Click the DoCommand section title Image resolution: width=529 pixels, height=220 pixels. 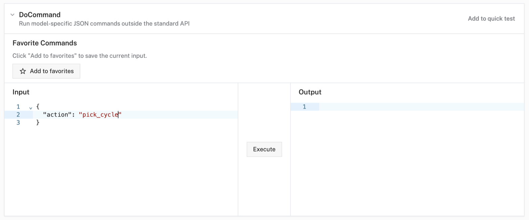[40, 15]
